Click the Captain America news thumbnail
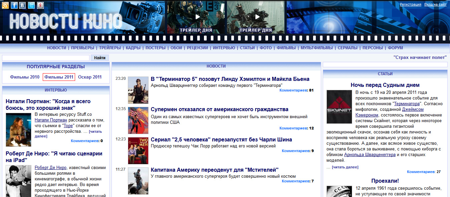 click(x=138, y=181)
